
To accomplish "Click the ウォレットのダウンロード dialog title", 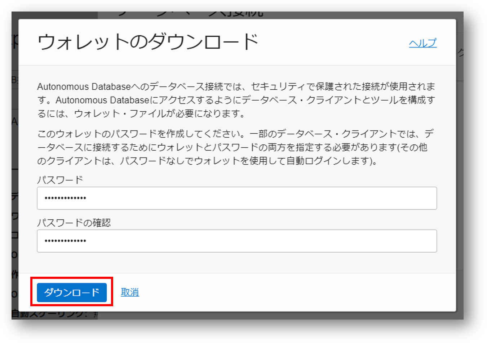I will pos(148,42).
